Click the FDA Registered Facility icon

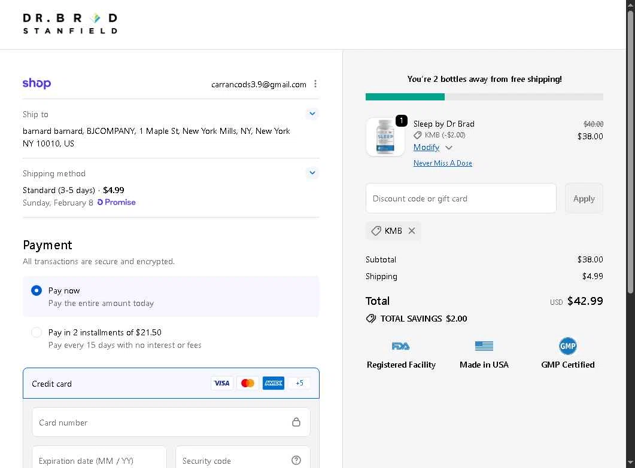pos(401,346)
